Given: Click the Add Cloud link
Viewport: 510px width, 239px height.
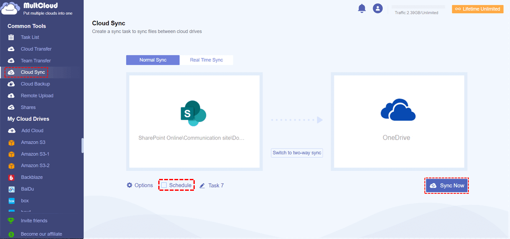Looking at the screenshot, I should 32,131.
